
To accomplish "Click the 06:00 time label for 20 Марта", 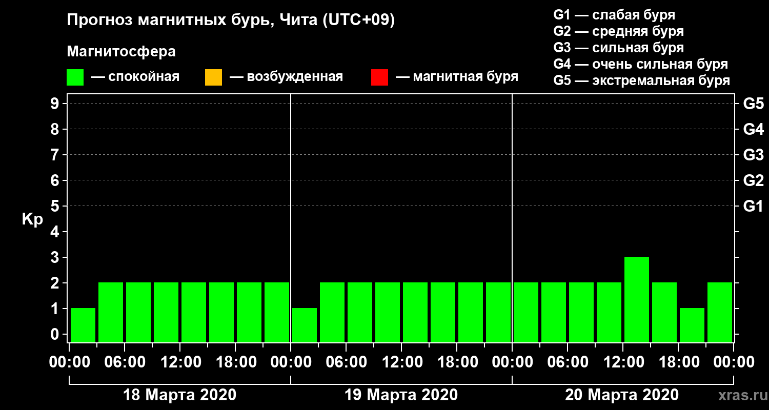I will (568, 362).
